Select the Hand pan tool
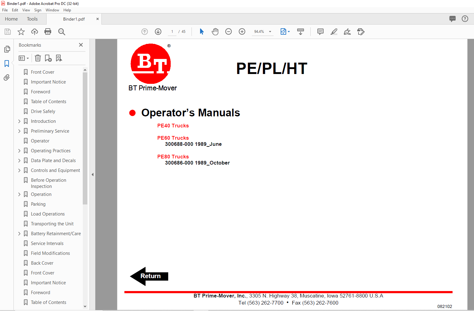 tap(215, 32)
